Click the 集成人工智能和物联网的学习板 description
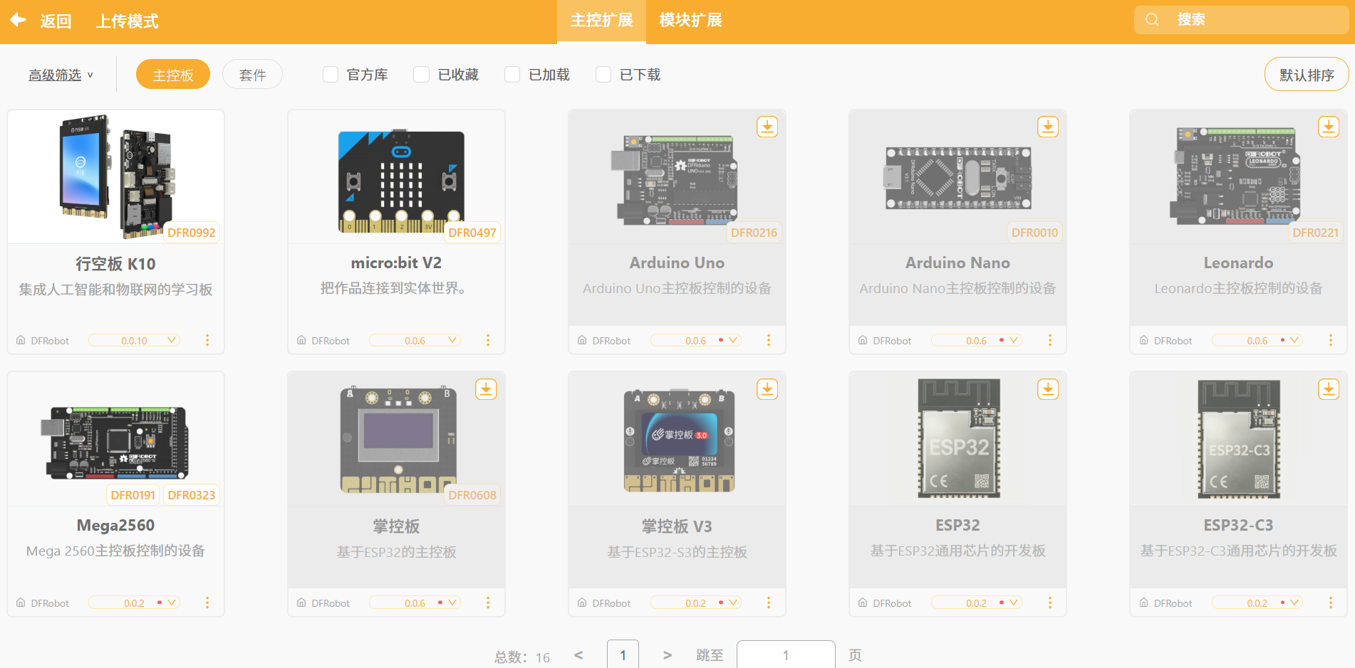 point(115,290)
